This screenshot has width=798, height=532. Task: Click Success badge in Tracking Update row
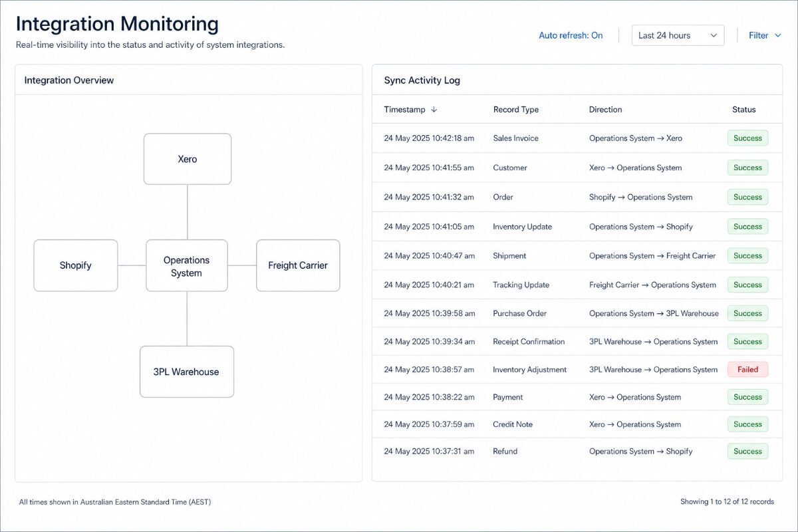click(x=747, y=285)
